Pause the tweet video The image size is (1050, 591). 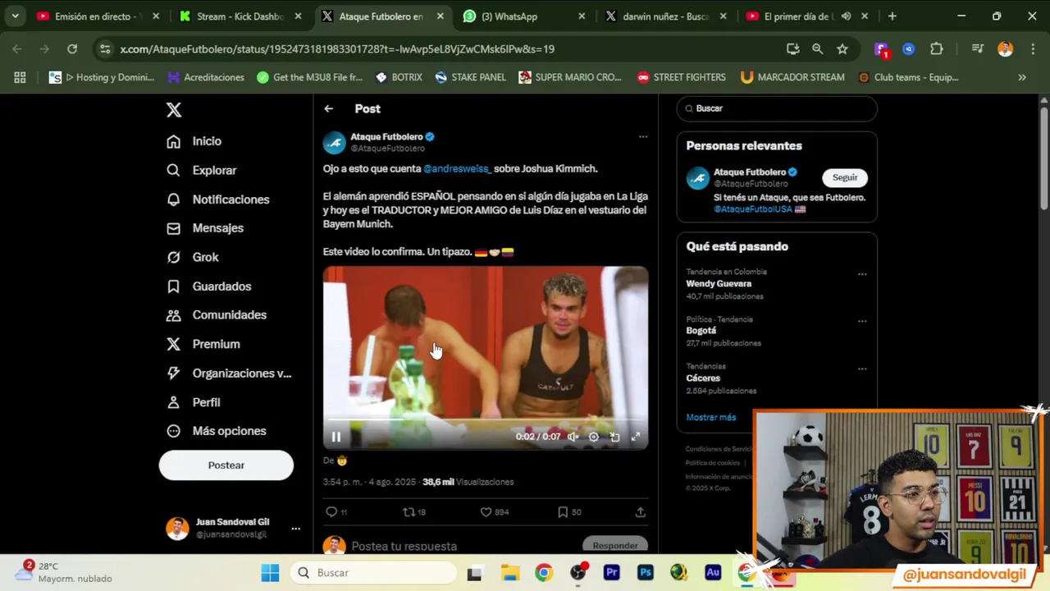coord(336,437)
